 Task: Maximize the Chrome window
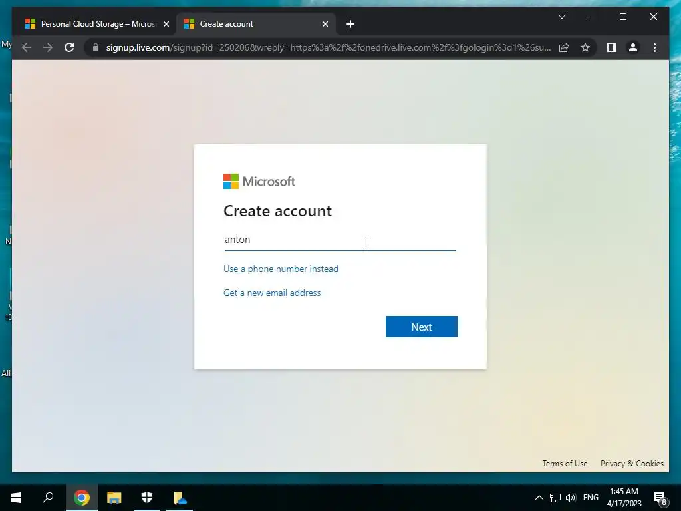(x=622, y=17)
